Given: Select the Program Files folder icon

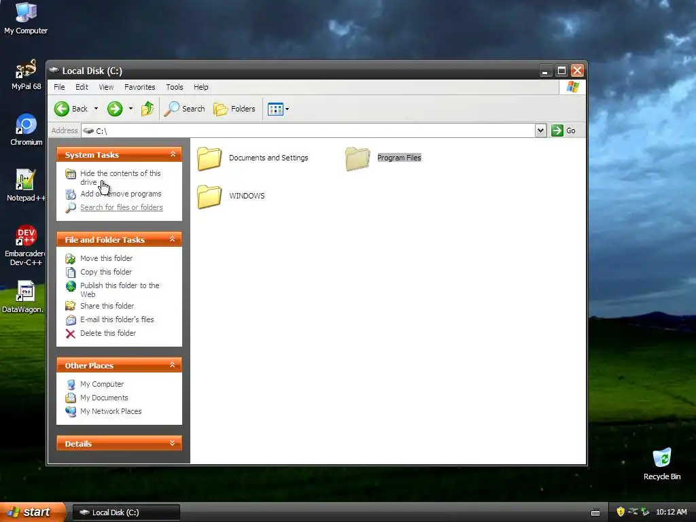Looking at the screenshot, I should click(x=358, y=158).
